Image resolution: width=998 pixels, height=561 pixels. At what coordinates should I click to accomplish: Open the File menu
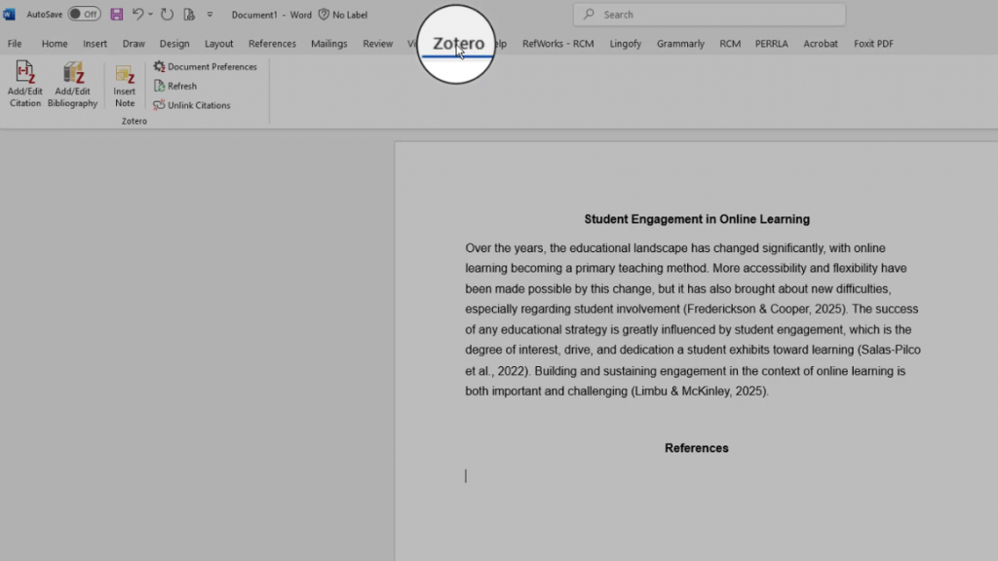click(15, 44)
